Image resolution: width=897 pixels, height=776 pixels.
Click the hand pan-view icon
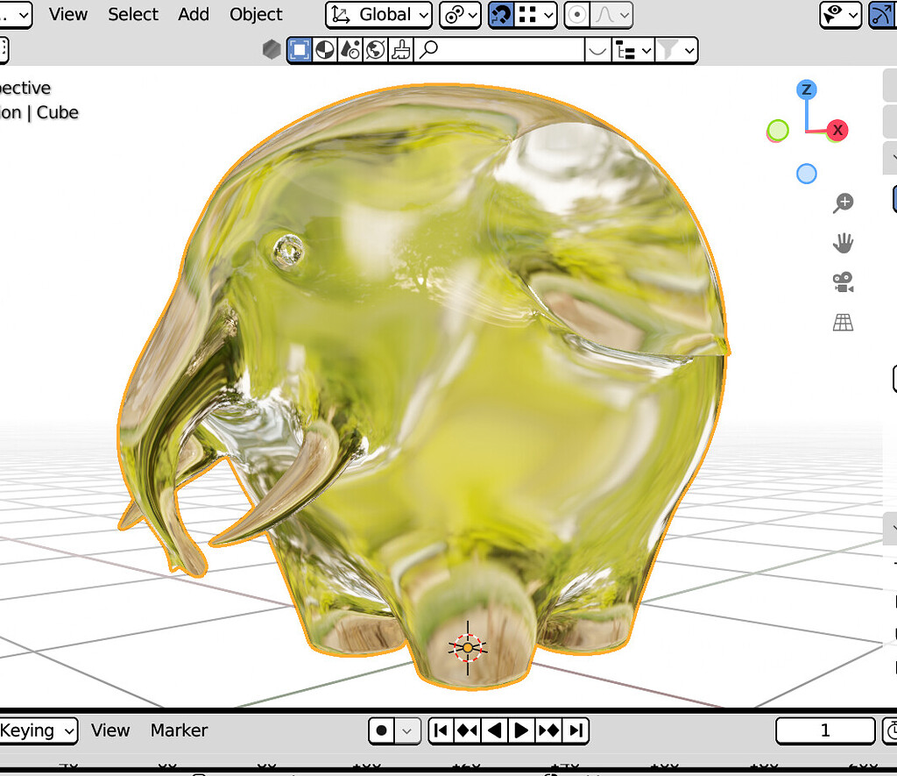tap(843, 243)
